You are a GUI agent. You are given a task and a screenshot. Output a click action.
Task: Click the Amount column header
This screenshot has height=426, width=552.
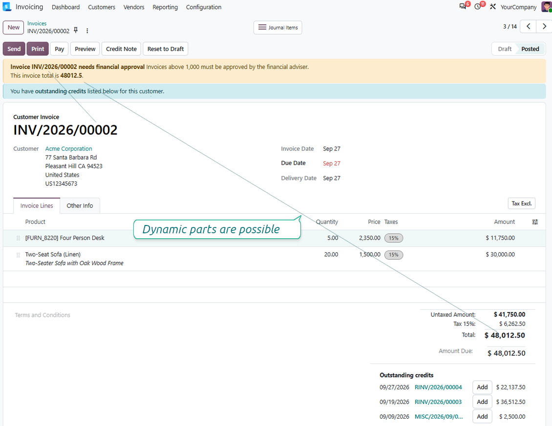click(504, 222)
